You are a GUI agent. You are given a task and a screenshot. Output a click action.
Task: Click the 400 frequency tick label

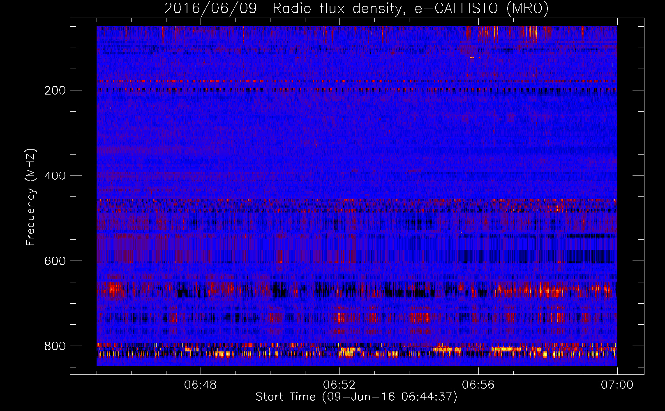55,176
